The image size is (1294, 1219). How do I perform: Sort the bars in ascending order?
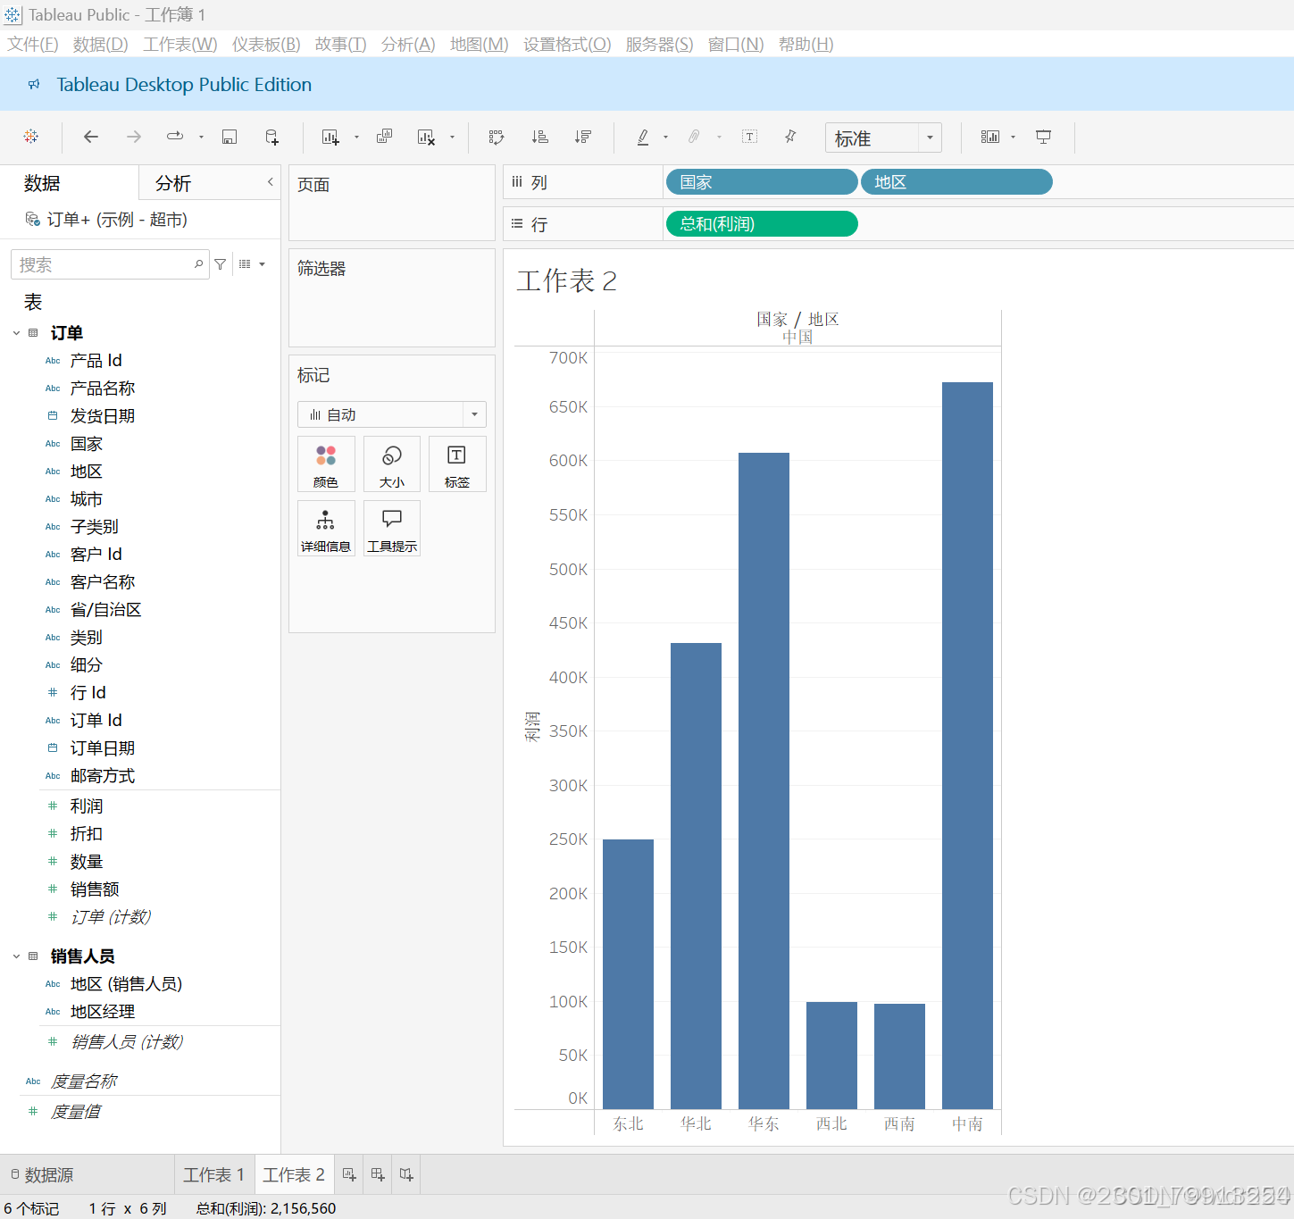[539, 137]
